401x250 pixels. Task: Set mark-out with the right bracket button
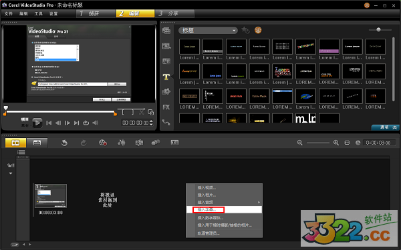click(132, 112)
